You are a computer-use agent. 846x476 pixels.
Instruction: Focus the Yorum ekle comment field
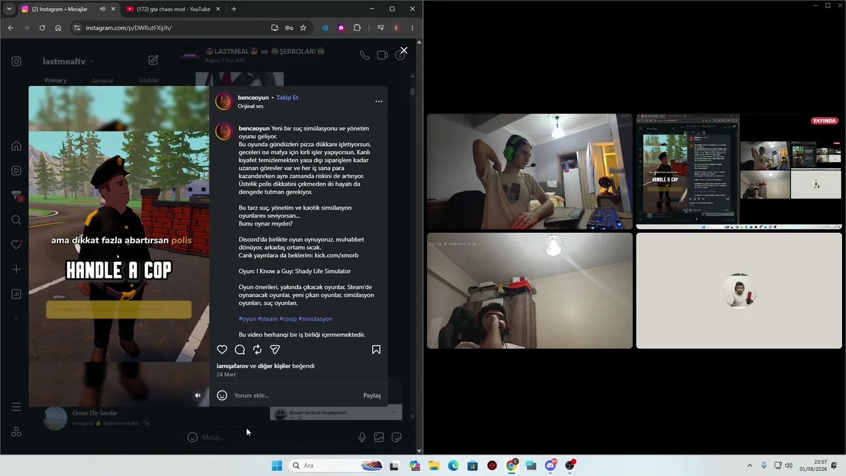[x=295, y=395]
